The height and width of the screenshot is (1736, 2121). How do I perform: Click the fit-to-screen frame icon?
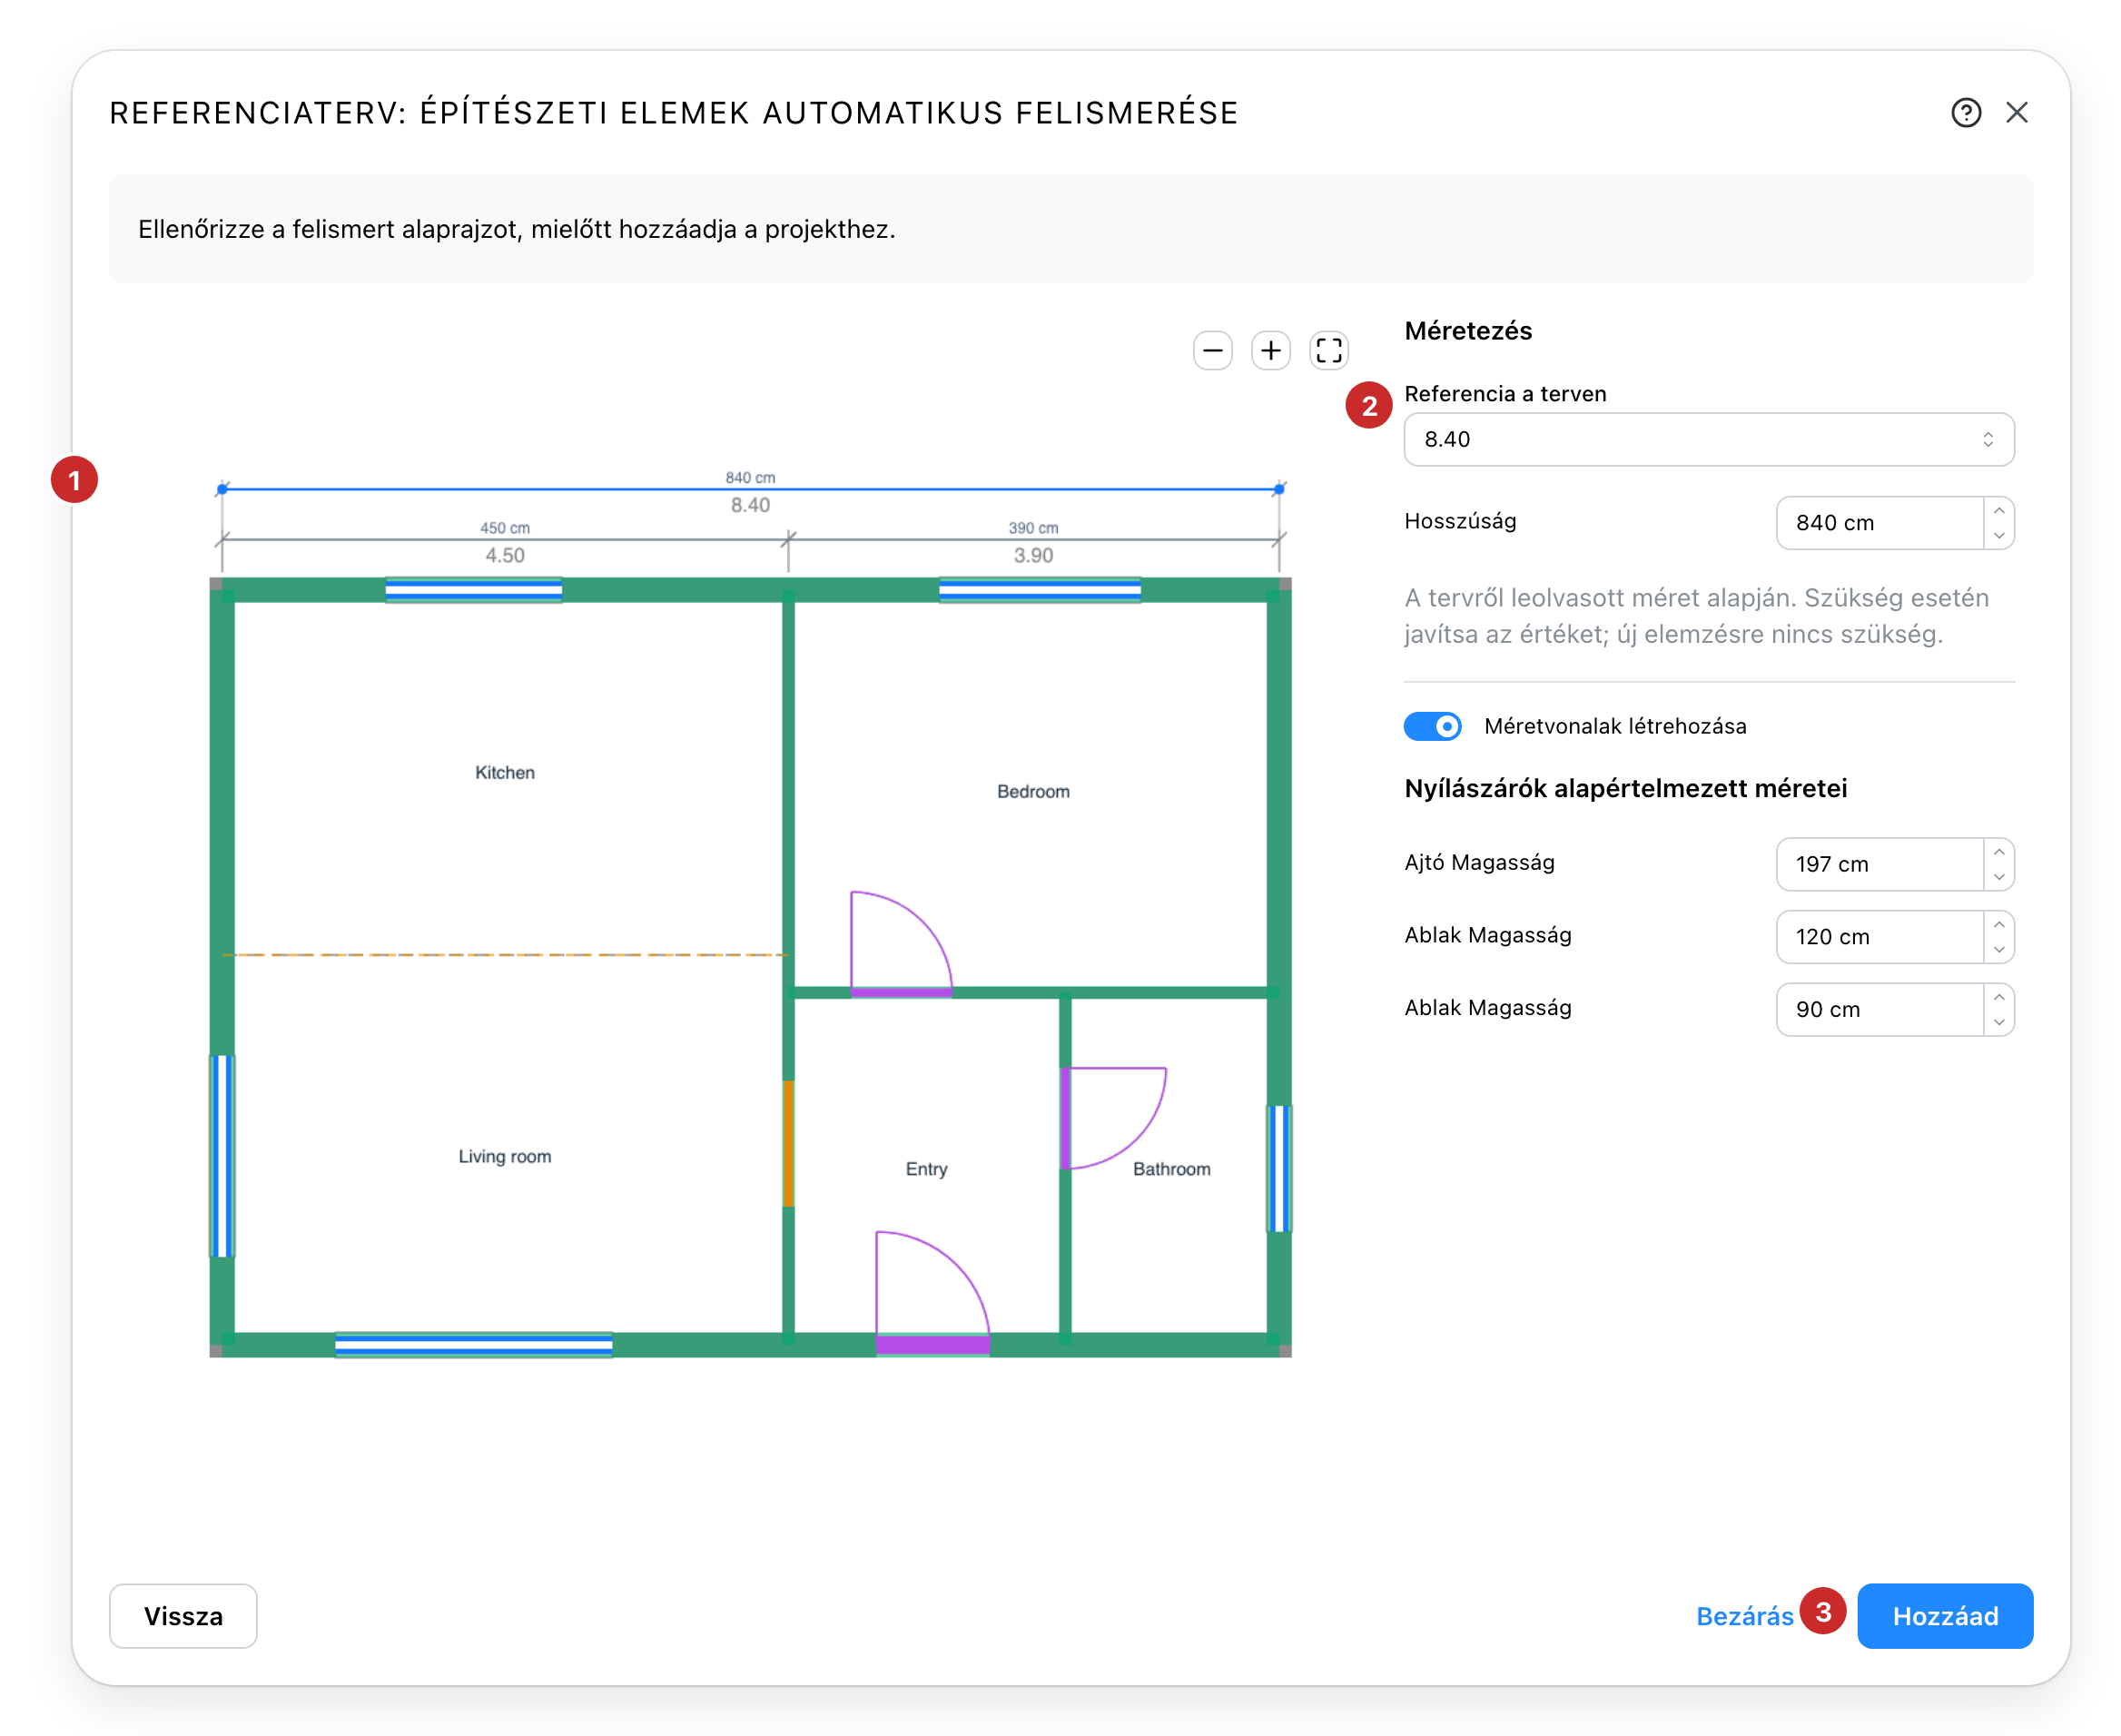pos(1328,351)
